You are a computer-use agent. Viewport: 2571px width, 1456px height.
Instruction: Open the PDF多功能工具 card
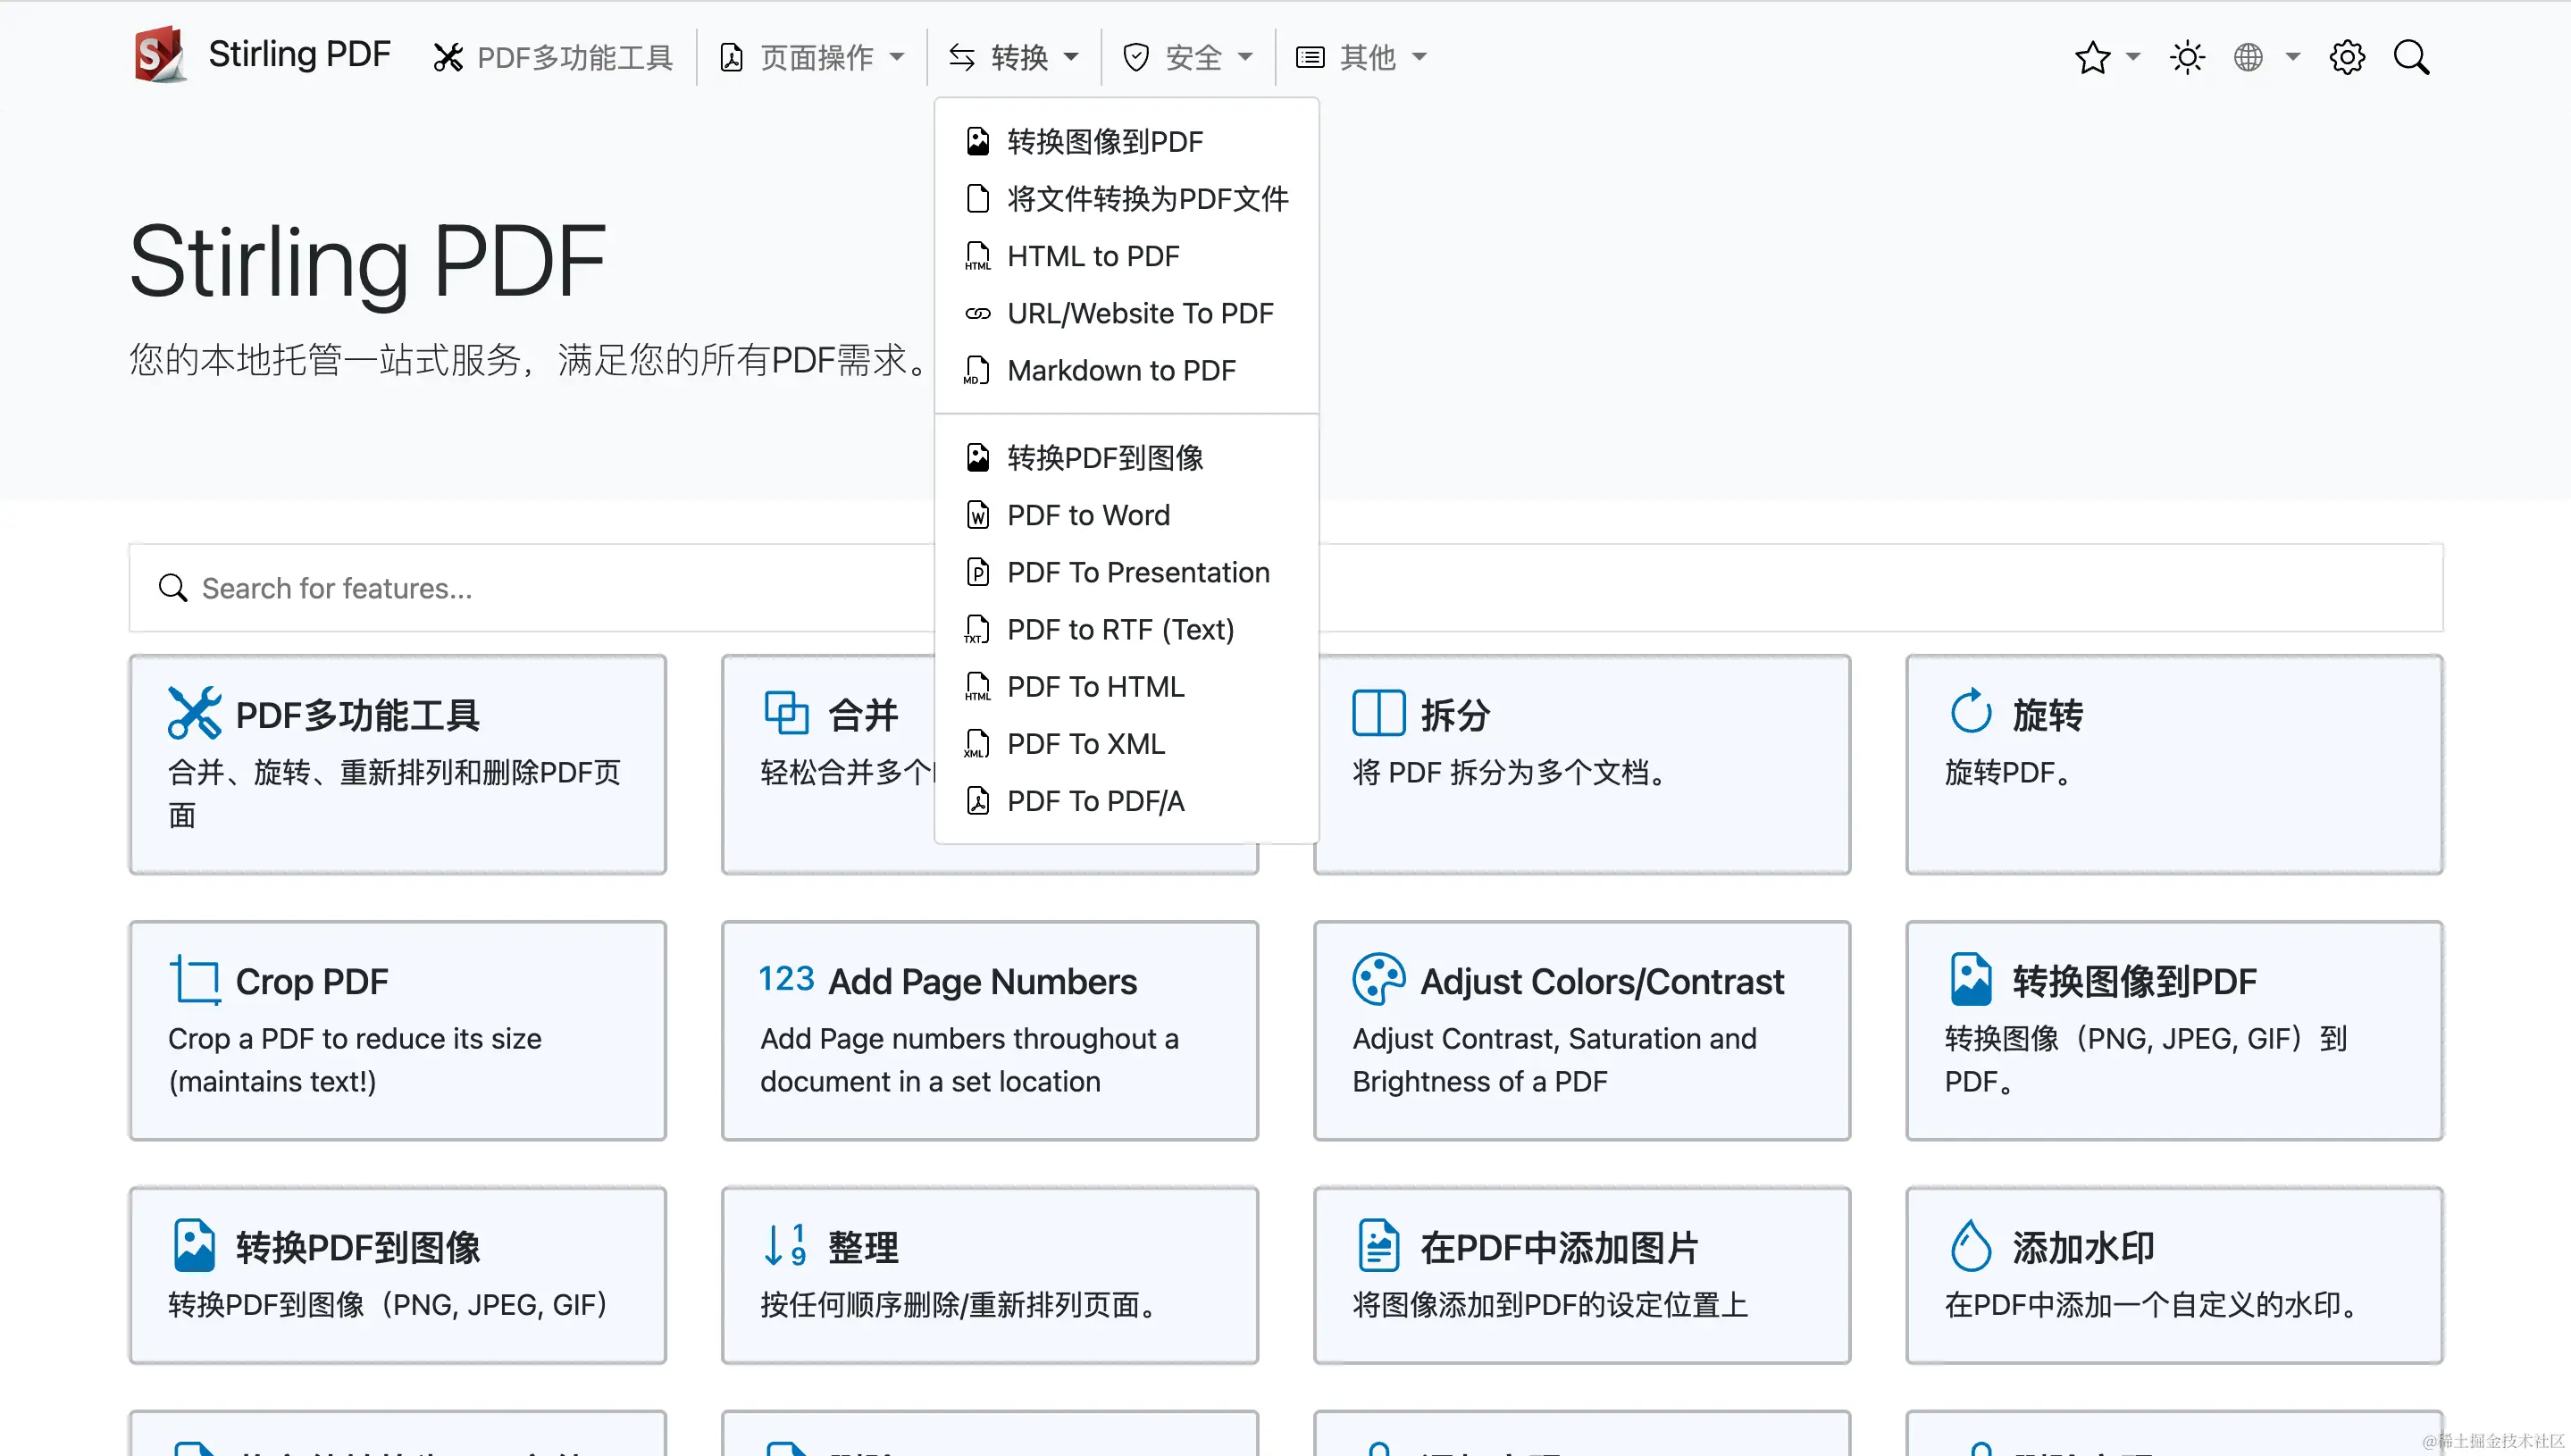(397, 764)
